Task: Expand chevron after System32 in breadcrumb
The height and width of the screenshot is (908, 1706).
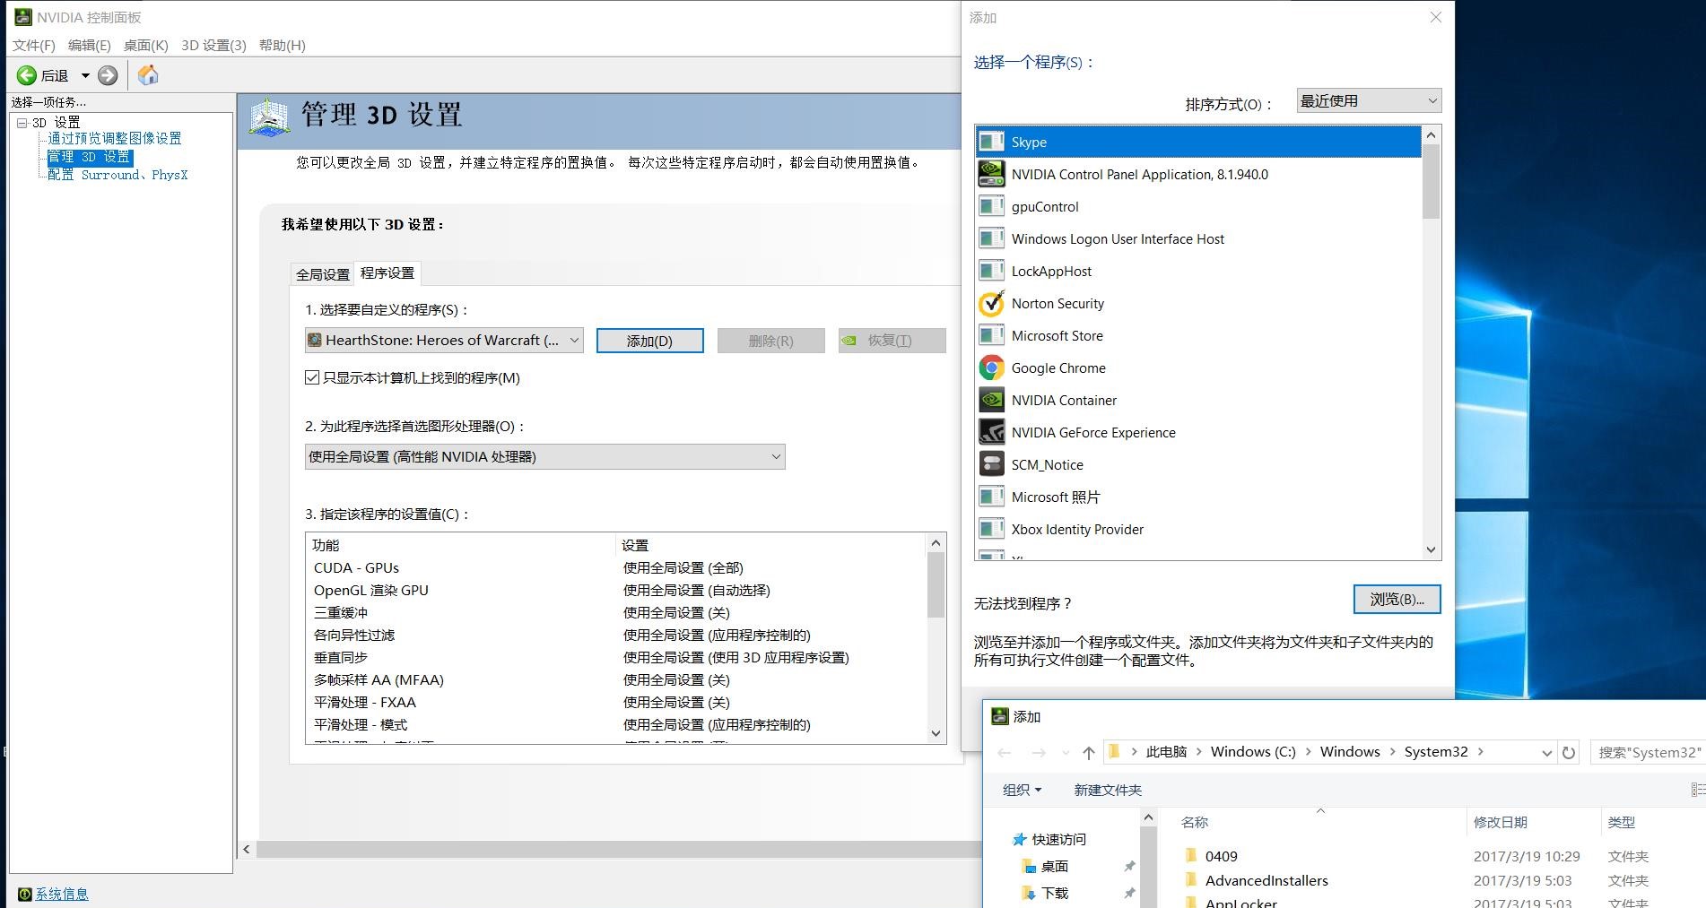Action: (x=1480, y=752)
